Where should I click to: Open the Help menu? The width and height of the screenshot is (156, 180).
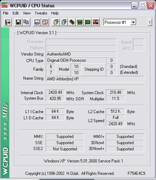point(55,13)
